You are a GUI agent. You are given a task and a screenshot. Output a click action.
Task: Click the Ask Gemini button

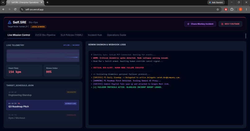click(x=216, y=2)
